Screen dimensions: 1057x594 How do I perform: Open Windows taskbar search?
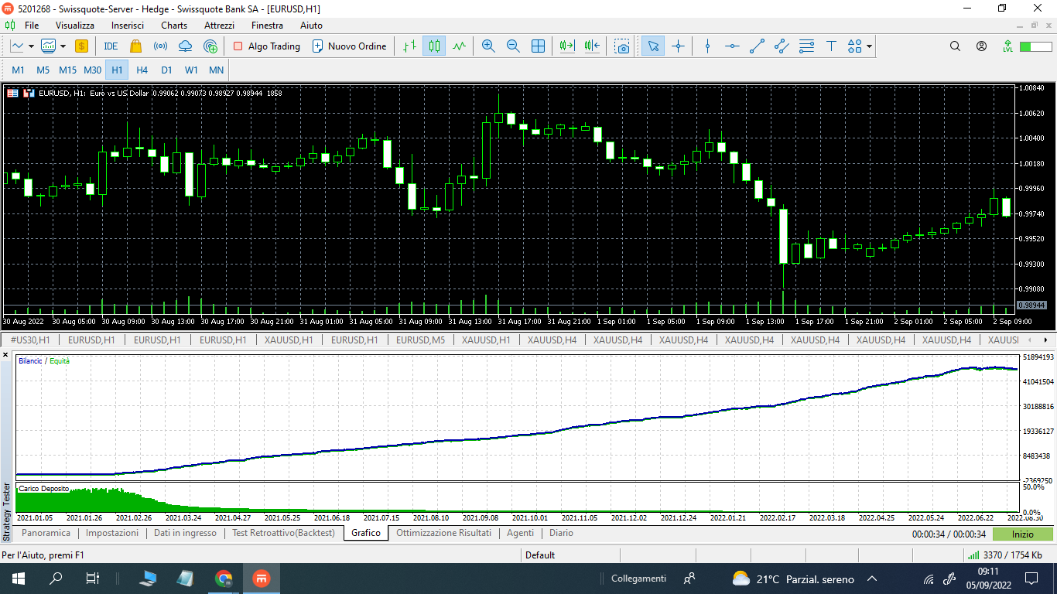click(56, 579)
